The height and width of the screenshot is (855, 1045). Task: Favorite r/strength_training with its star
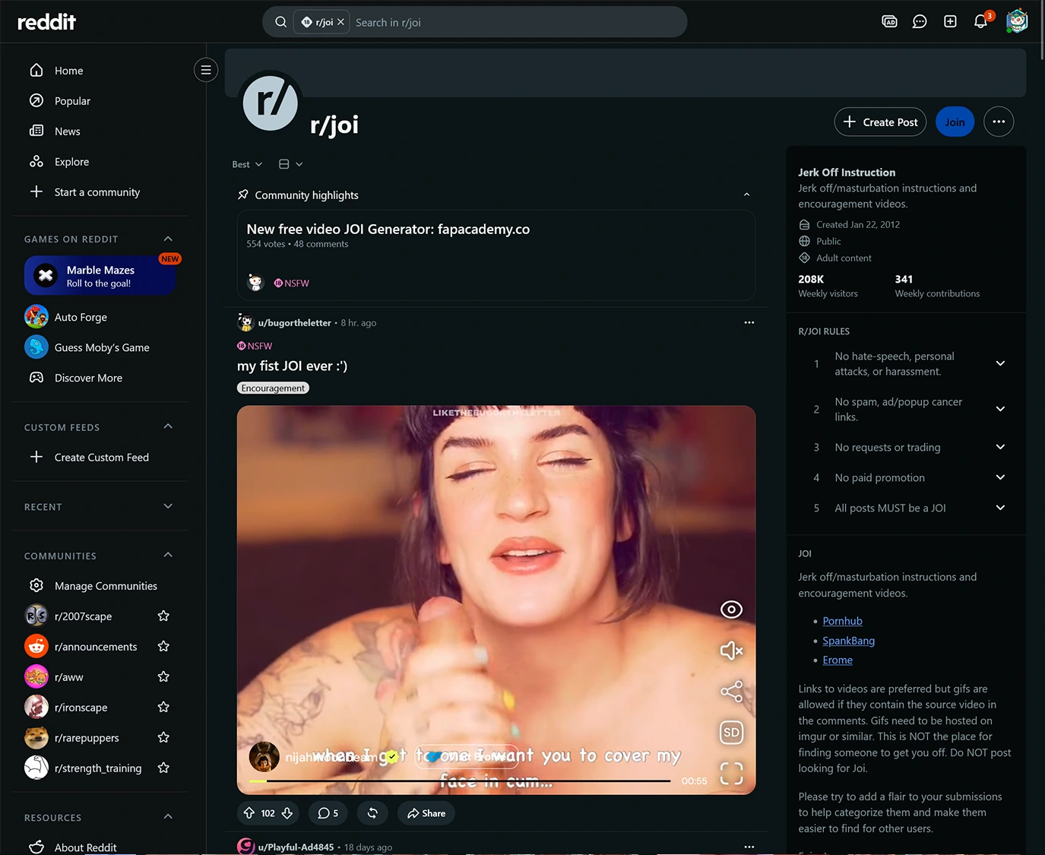[x=163, y=768]
